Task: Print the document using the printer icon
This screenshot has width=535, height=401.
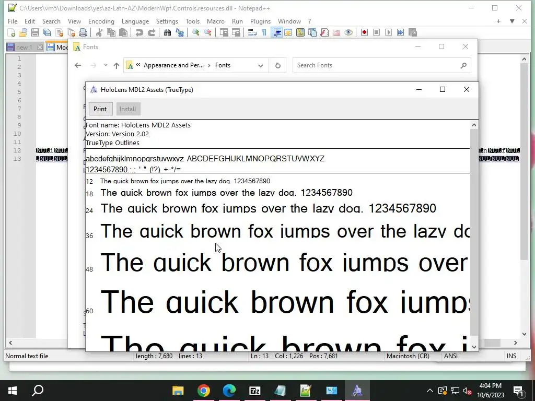Action: click(83, 32)
